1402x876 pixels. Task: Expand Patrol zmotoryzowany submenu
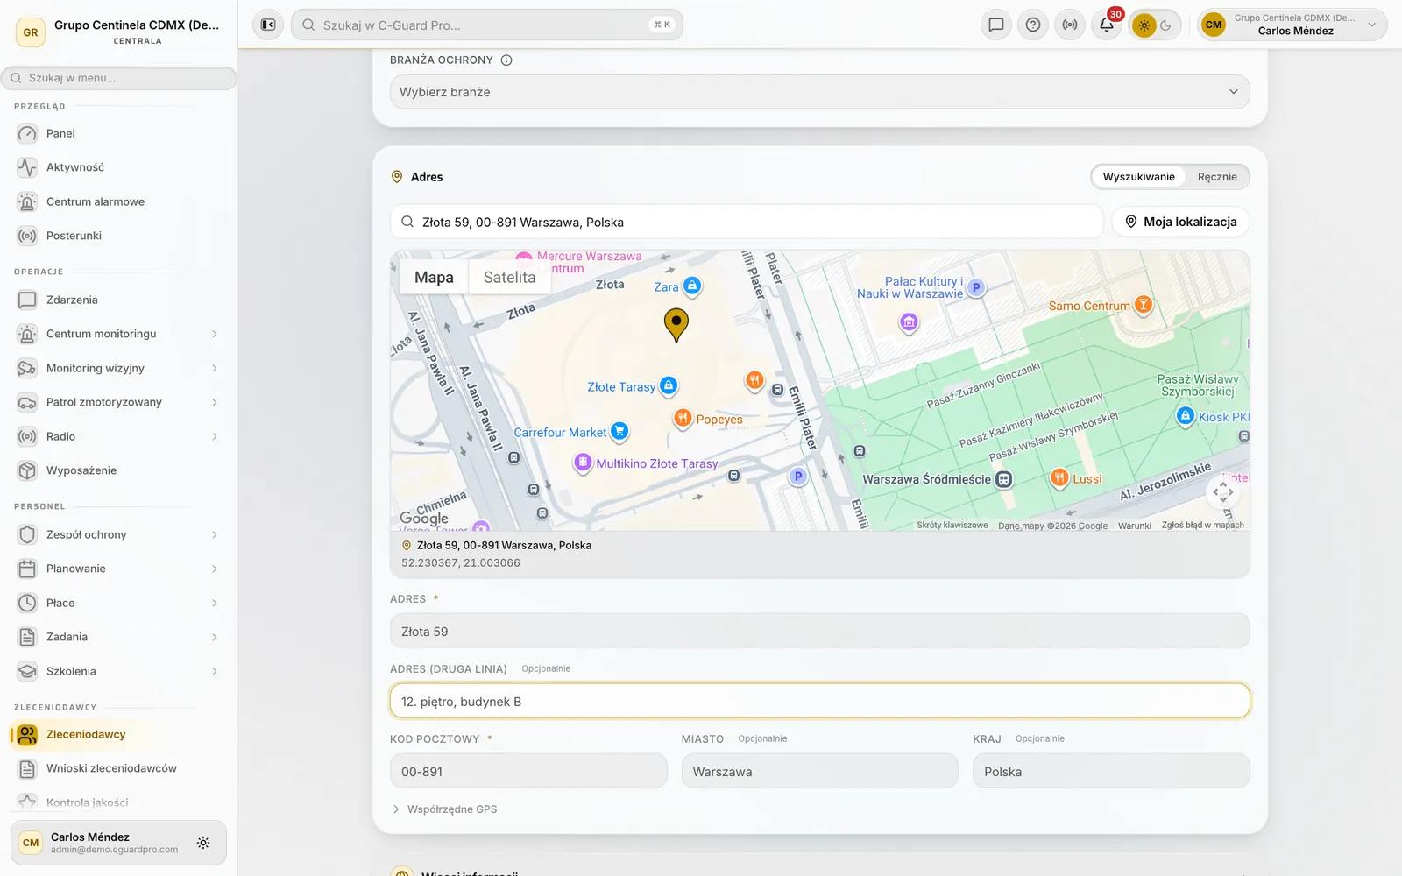[x=215, y=402]
